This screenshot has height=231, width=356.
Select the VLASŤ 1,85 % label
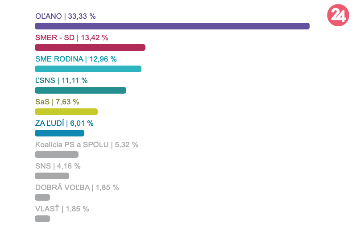tap(62, 209)
